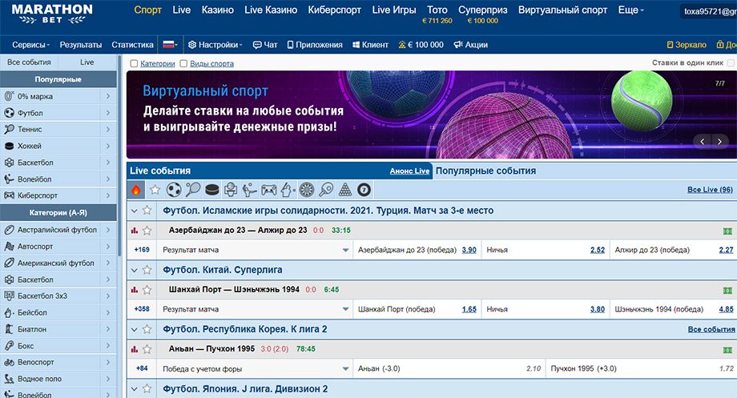This screenshot has height=398, width=737.
Task: Open the Настройки dropdown menu
Action: click(x=217, y=45)
